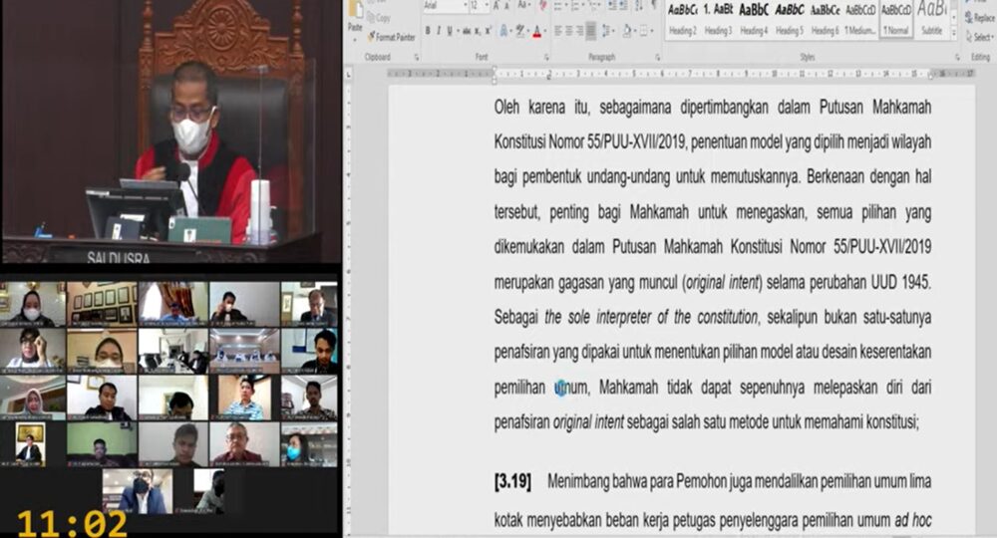Image resolution: width=997 pixels, height=538 pixels.
Task: Select the Normal style in gallery
Action: (895, 18)
